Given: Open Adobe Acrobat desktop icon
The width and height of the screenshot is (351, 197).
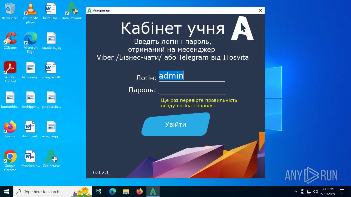Looking at the screenshot, I should click(10, 72).
